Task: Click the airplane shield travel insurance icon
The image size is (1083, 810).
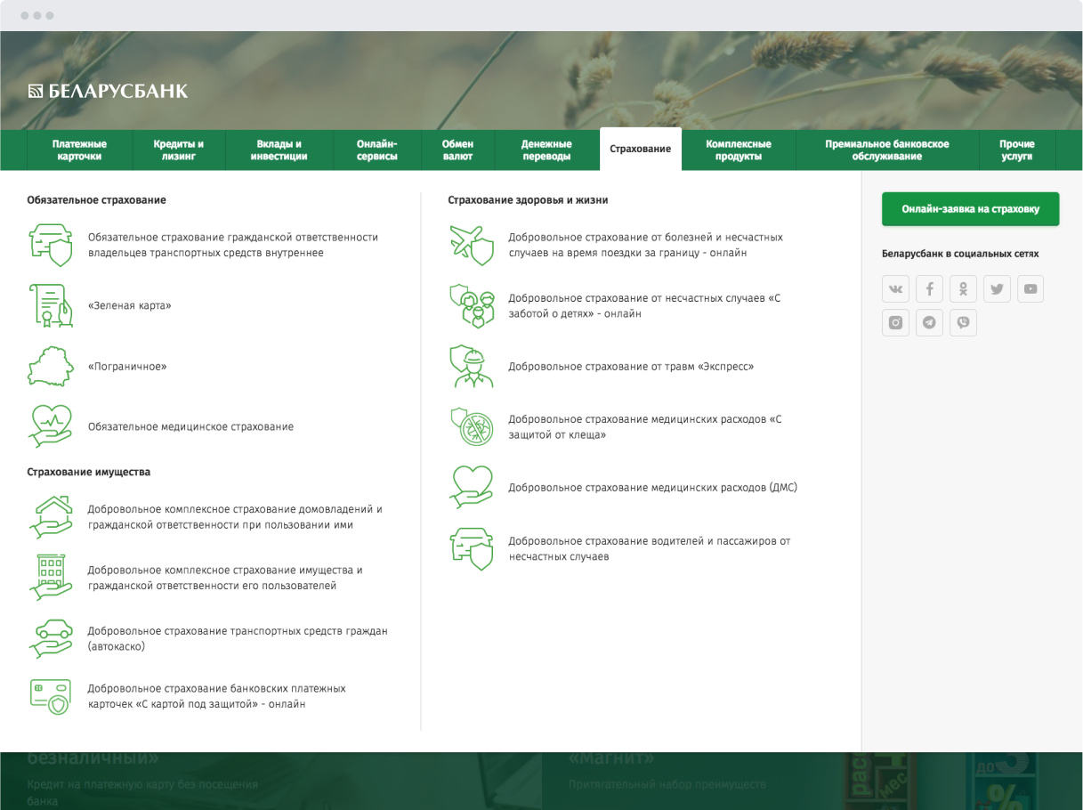Action: pos(471,246)
